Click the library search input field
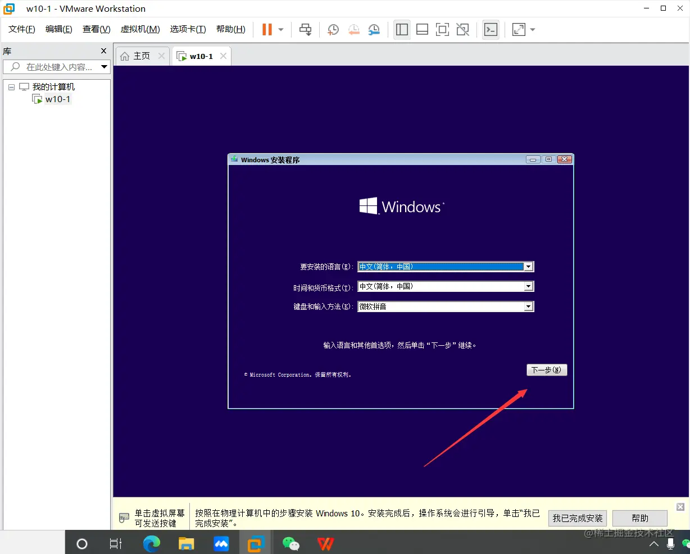The width and height of the screenshot is (690, 554). coord(51,67)
